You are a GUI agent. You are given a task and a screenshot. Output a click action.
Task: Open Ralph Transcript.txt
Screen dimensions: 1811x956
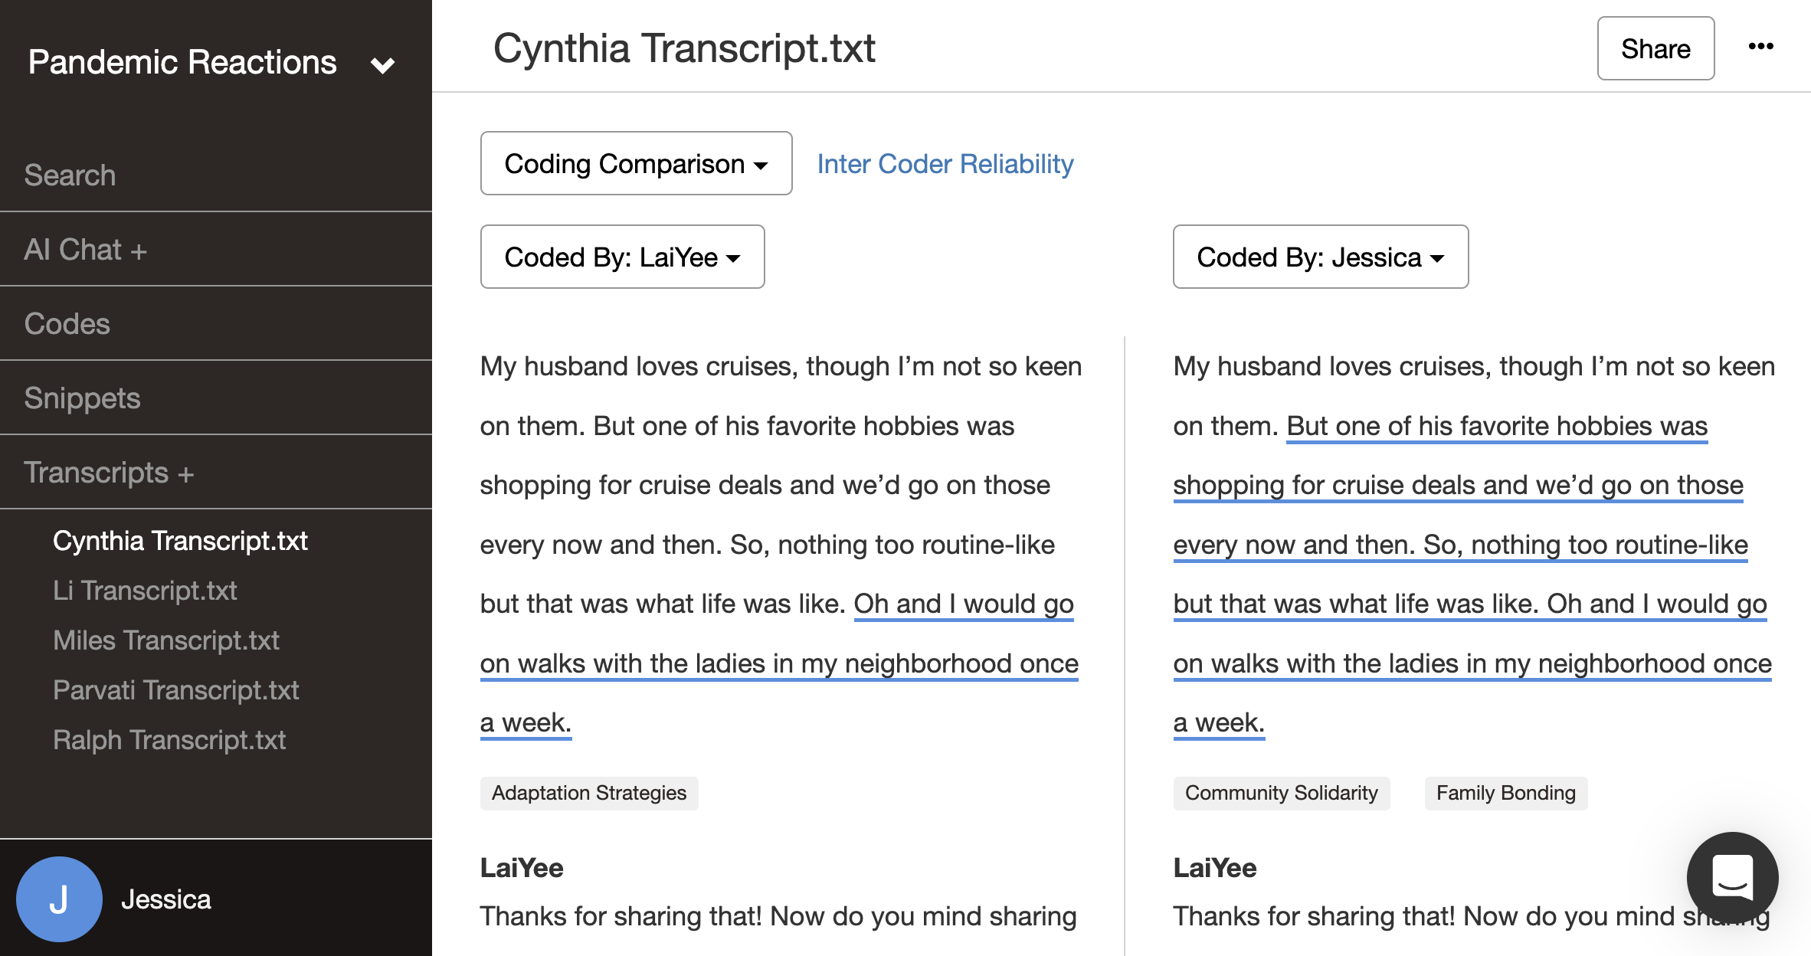(169, 739)
